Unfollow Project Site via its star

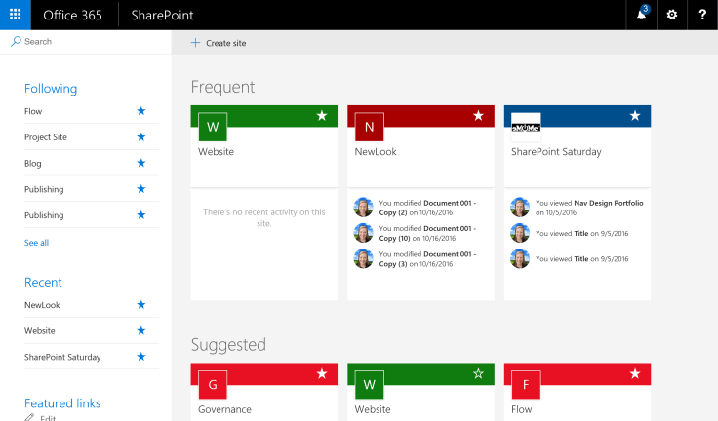pyautogui.click(x=141, y=137)
